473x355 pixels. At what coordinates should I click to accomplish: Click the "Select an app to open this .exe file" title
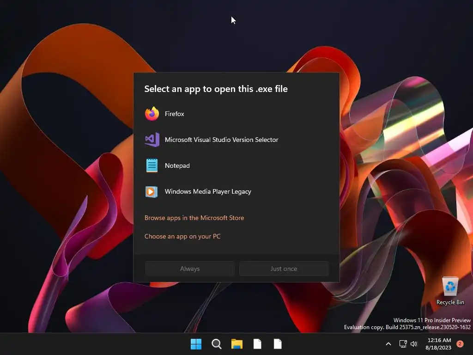(216, 89)
